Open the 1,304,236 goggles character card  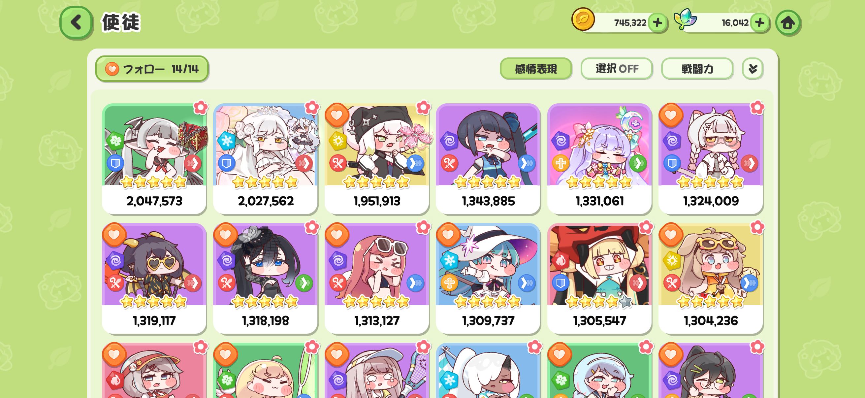pyautogui.click(x=711, y=278)
